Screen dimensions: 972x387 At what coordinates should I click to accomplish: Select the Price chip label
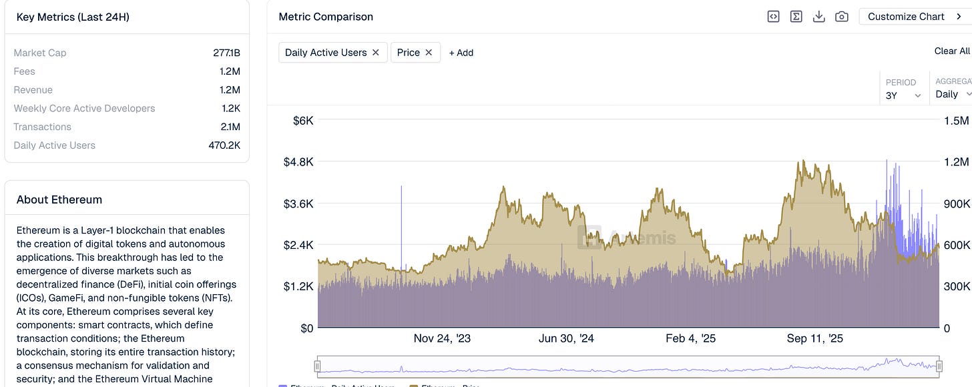coord(409,52)
